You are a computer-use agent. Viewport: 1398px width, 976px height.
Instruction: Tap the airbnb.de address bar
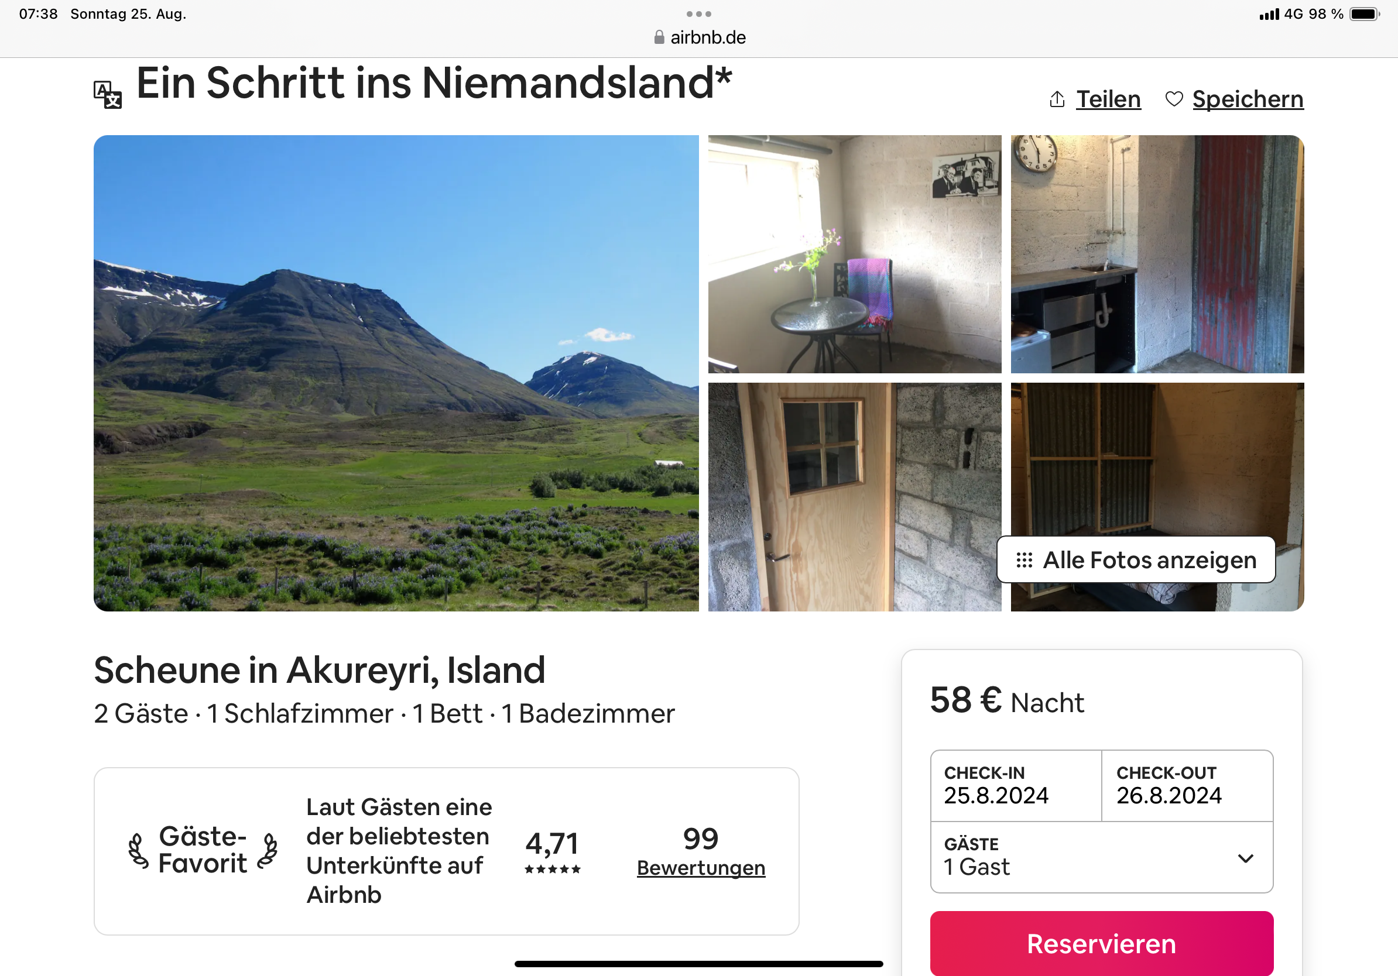699,37
